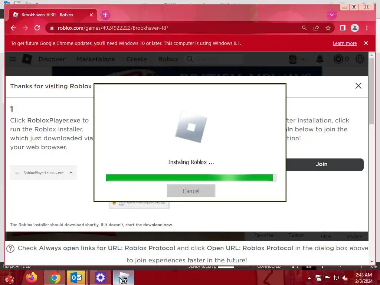The width and height of the screenshot is (380, 285).
Task: Click the 'Installing Roblox ...' text
Action: point(191,162)
